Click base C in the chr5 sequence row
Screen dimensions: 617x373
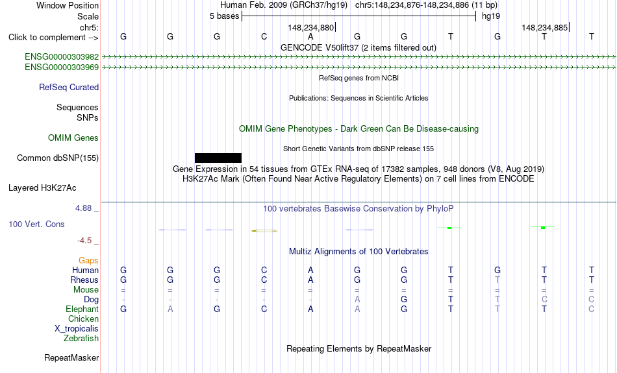pyautogui.click(x=264, y=36)
